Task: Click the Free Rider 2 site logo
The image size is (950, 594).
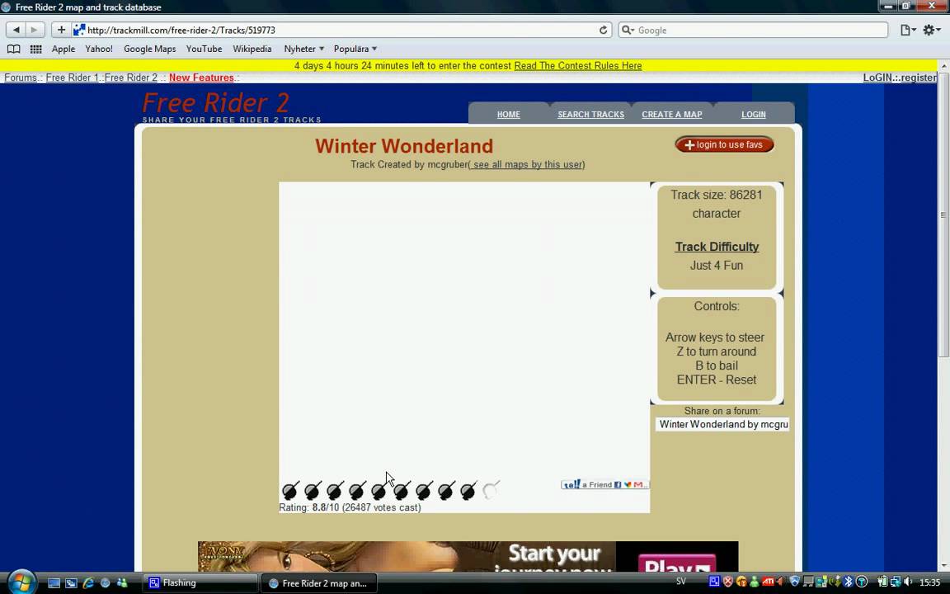Action: pyautogui.click(x=216, y=103)
